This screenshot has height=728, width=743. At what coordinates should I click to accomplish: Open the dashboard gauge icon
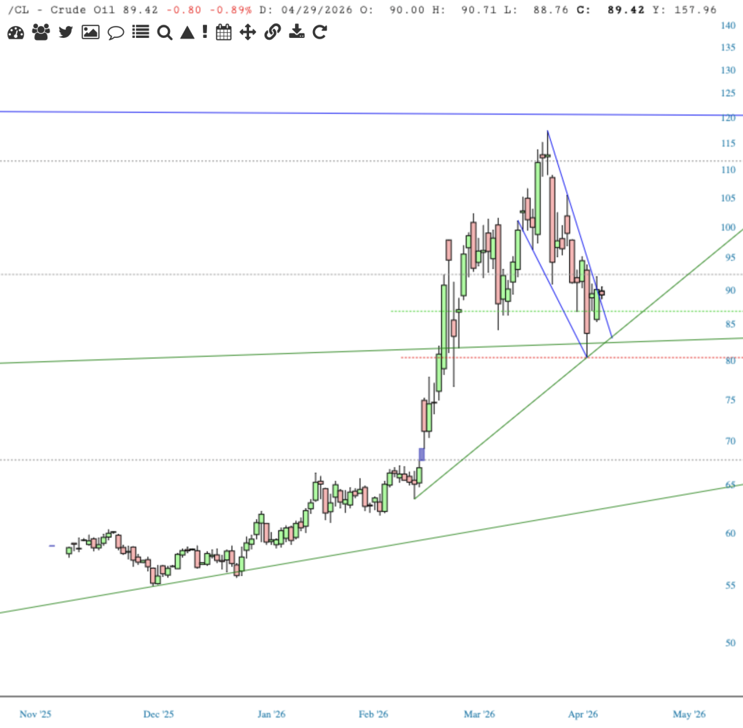coord(16,33)
